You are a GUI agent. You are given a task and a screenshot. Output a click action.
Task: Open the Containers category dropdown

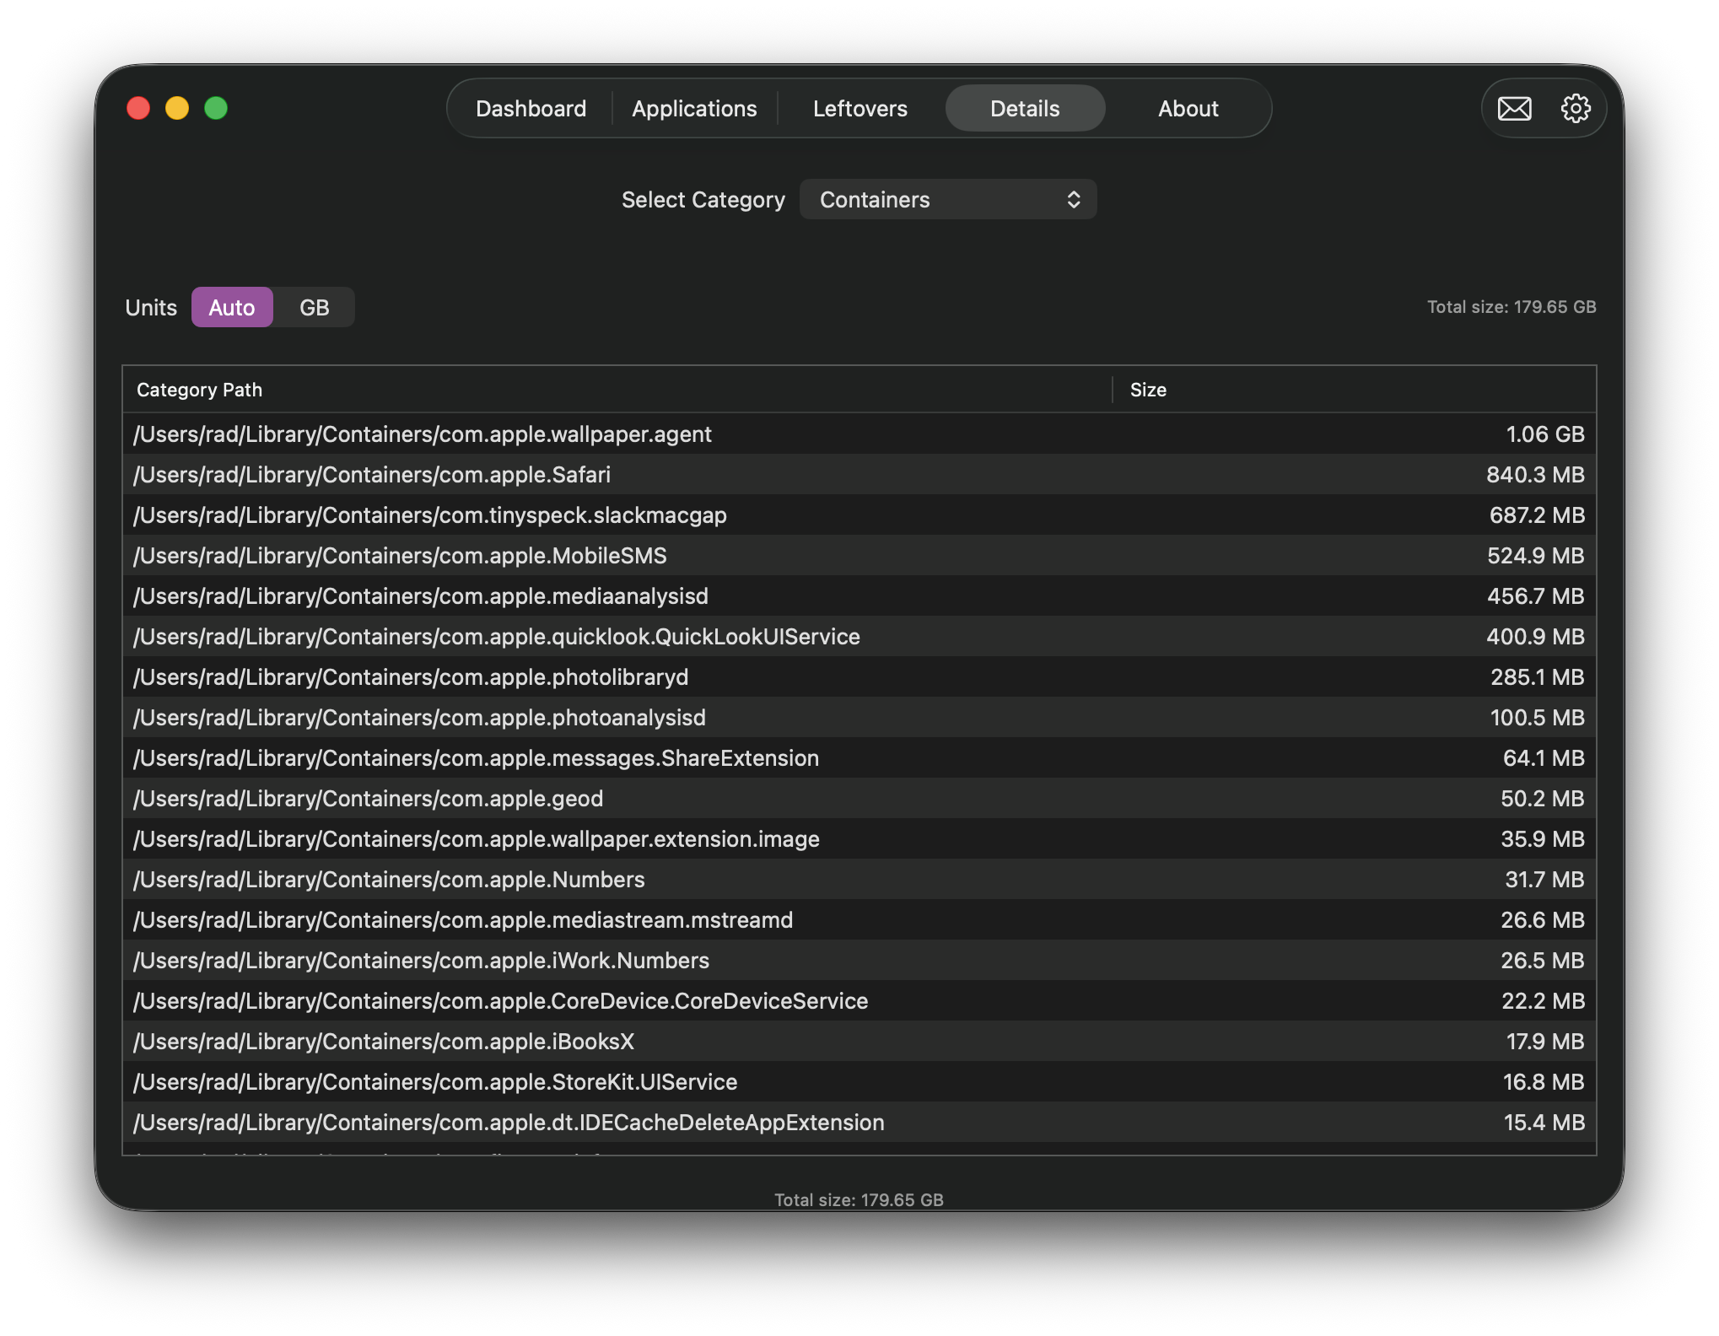[x=948, y=200]
